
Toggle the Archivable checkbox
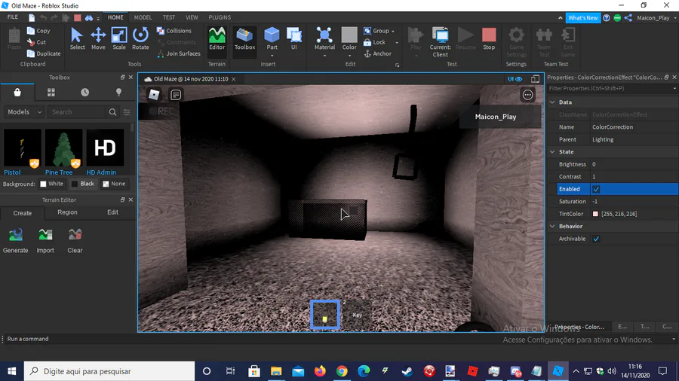596,239
